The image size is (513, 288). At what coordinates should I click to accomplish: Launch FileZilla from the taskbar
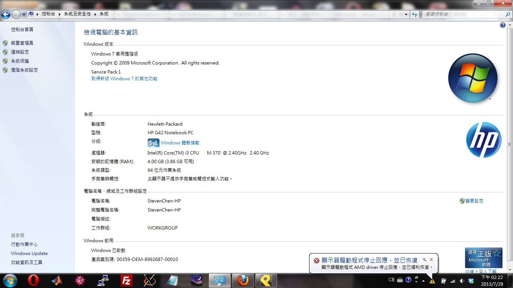(x=127, y=280)
